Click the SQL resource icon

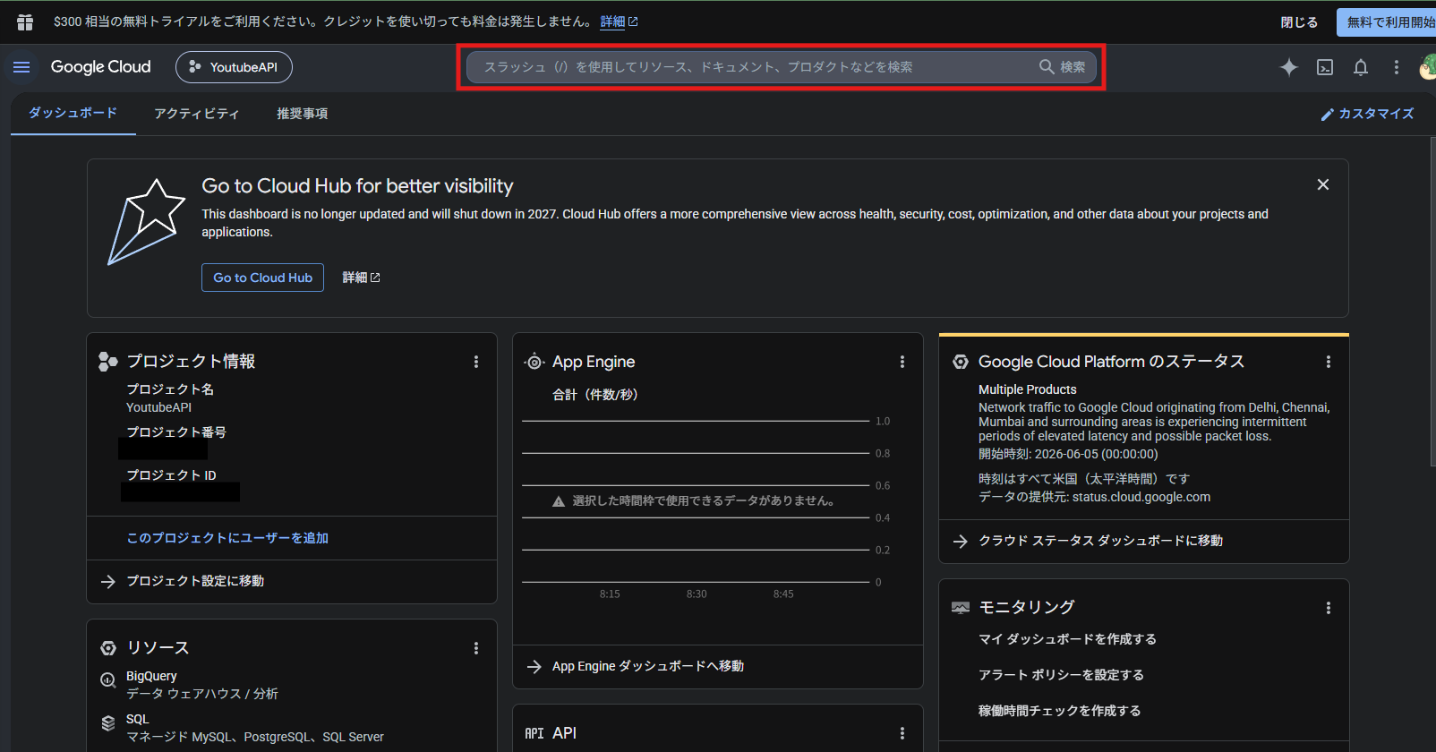coord(108,723)
